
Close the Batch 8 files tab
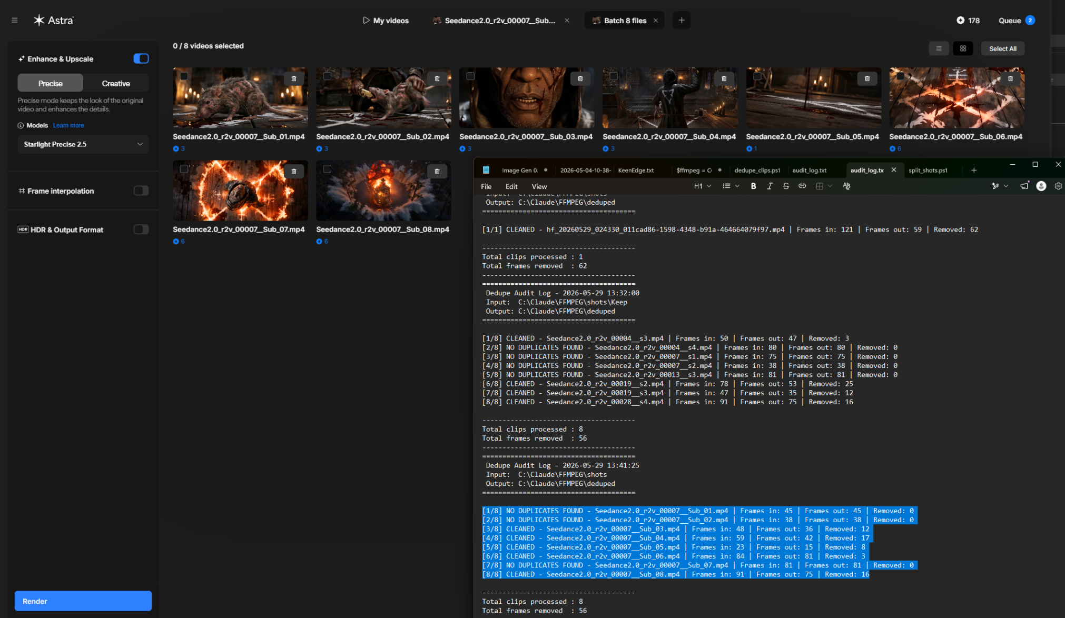click(656, 21)
